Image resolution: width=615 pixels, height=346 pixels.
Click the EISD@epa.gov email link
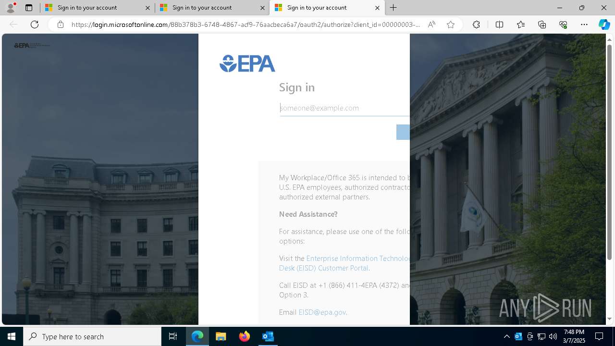[322, 312]
